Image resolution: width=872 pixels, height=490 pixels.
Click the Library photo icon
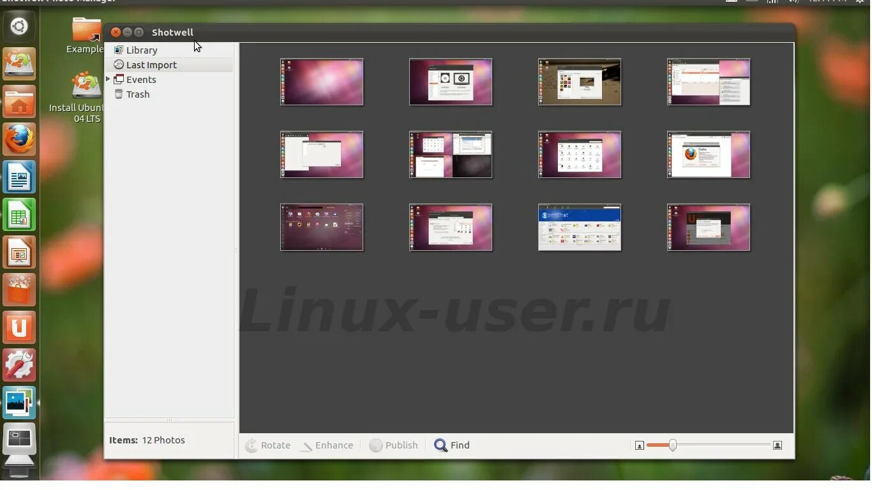point(118,50)
